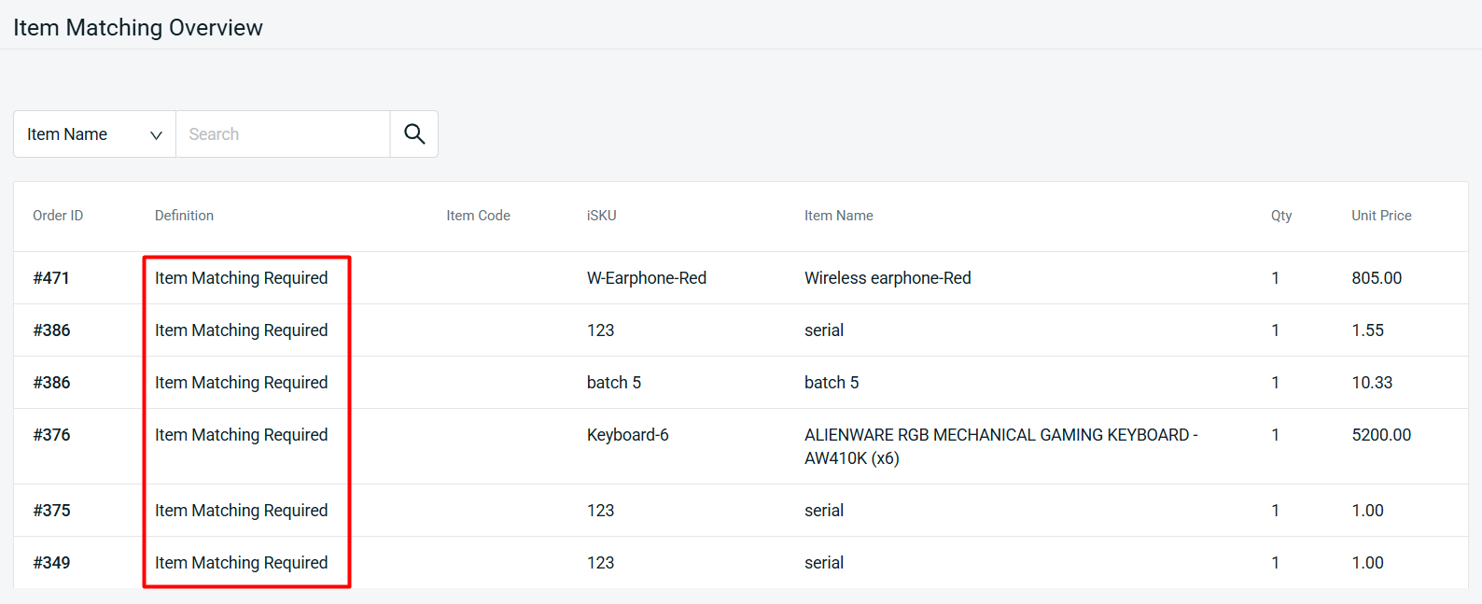Click inside the Search text field

click(282, 134)
